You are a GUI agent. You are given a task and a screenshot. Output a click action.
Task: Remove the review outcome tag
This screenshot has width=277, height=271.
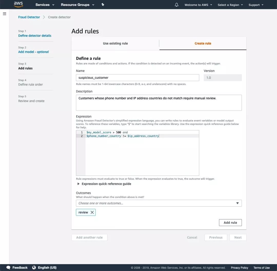(x=92, y=212)
